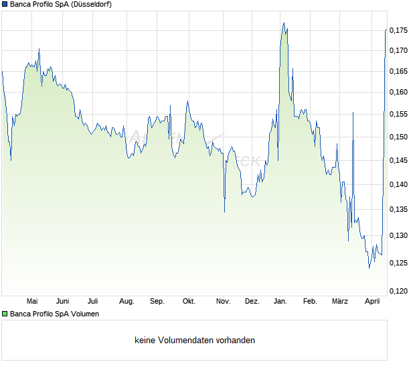This screenshot has width=415, height=366.
Task: Click the 0,140 price axis value
Action: tap(398, 184)
